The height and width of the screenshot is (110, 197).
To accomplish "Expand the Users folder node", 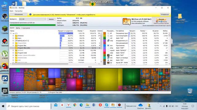I will (13, 38).
